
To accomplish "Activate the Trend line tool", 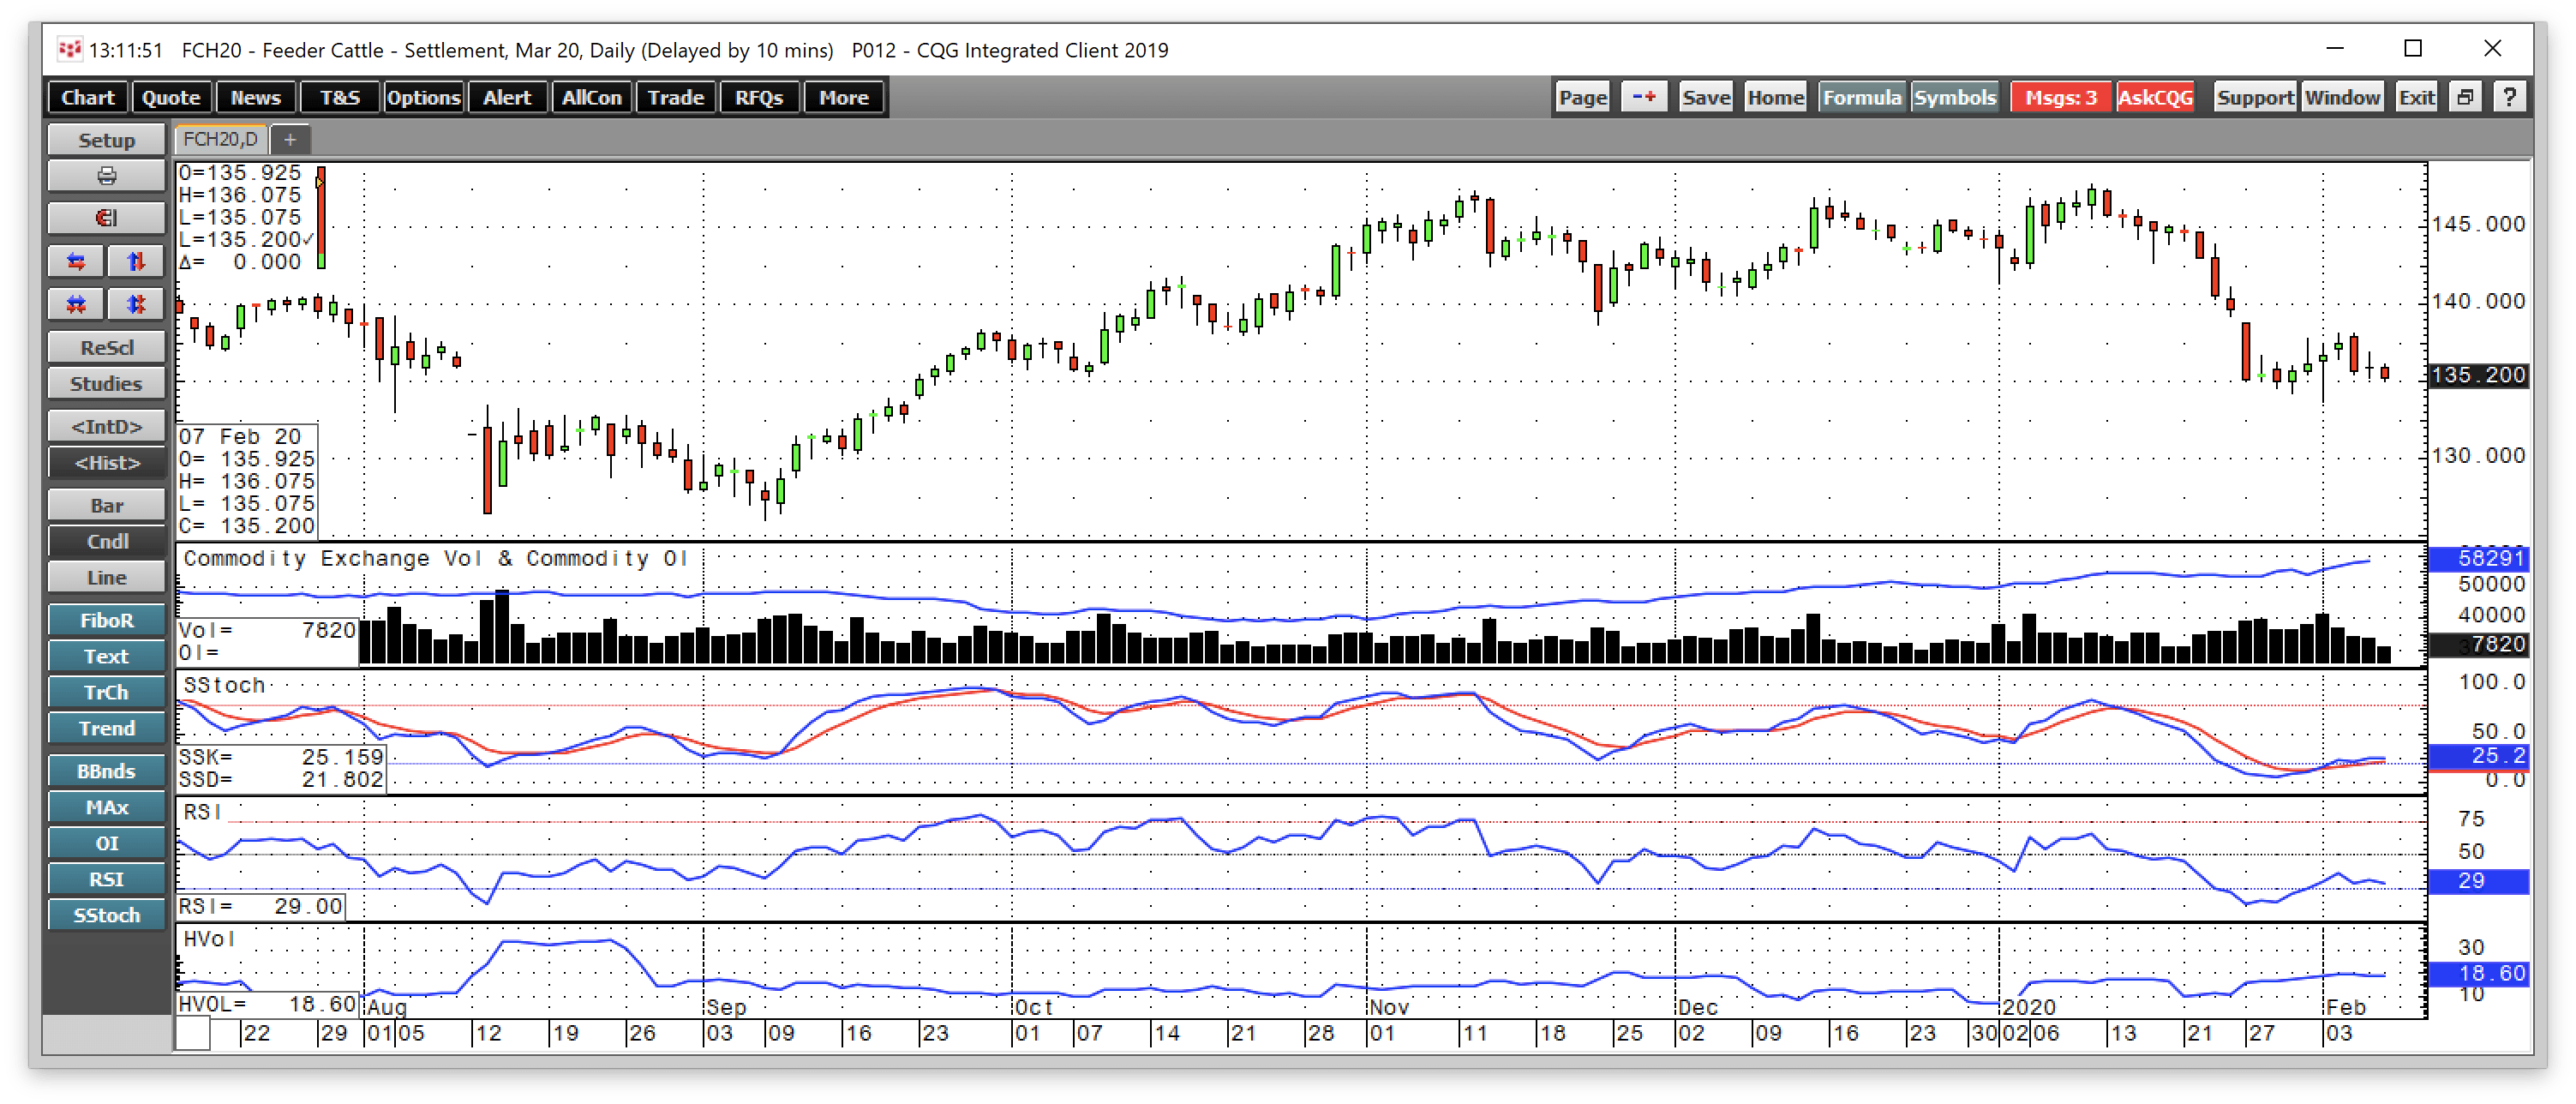I will [106, 728].
